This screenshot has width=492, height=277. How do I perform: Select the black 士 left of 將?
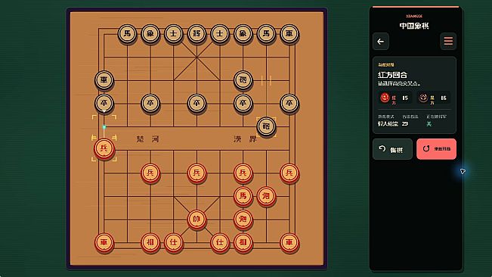click(174, 33)
